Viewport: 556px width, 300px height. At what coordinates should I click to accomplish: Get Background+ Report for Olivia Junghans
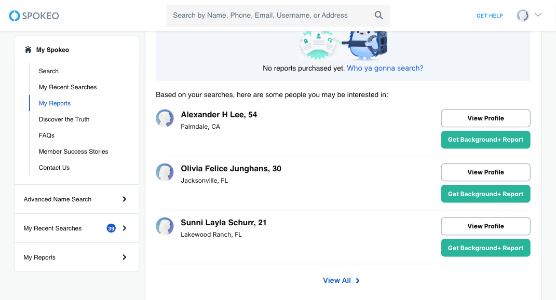485,194
